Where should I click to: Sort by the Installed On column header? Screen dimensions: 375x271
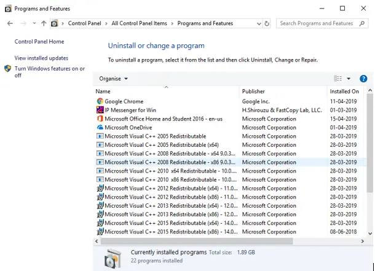[x=346, y=92]
